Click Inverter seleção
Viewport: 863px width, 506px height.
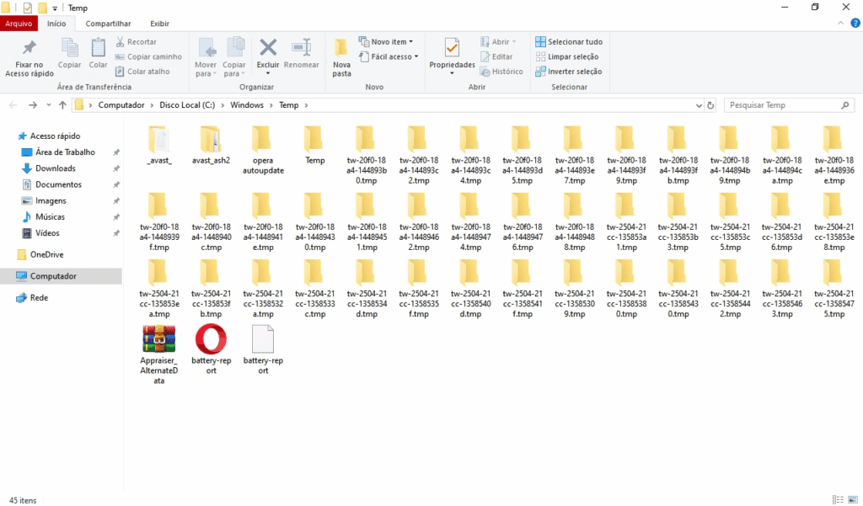click(x=575, y=72)
